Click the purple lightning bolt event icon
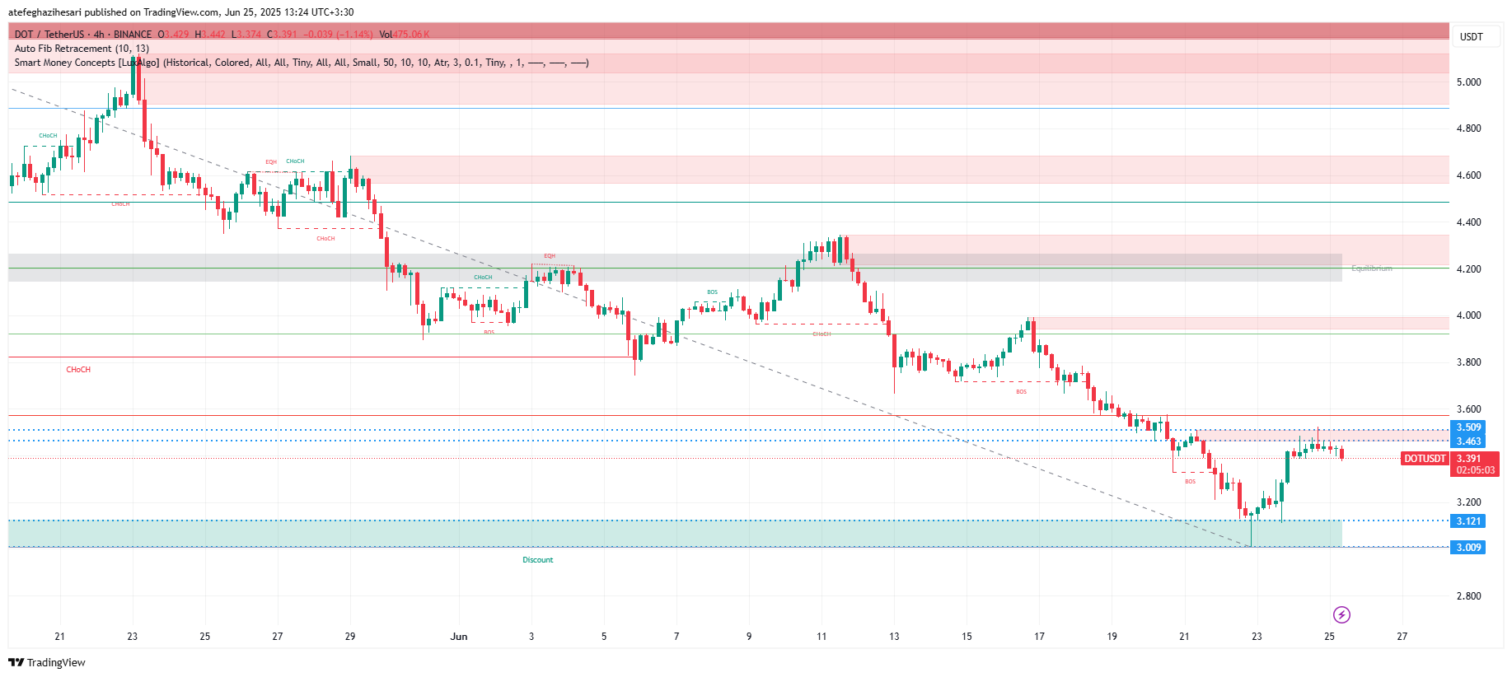The width and height of the screenshot is (1512, 677). [x=1341, y=614]
